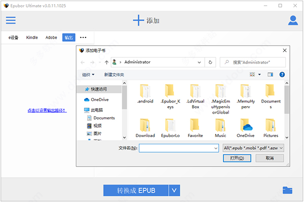The width and height of the screenshot is (304, 202).
Task: Click file list scroll up arrow
Action: [287, 83]
